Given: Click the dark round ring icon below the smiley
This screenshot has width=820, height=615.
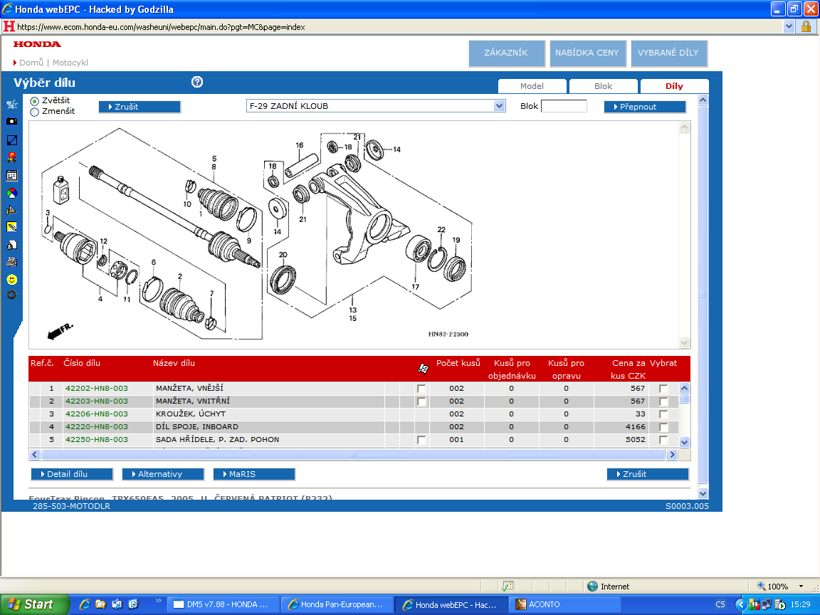Looking at the screenshot, I should point(11,295).
